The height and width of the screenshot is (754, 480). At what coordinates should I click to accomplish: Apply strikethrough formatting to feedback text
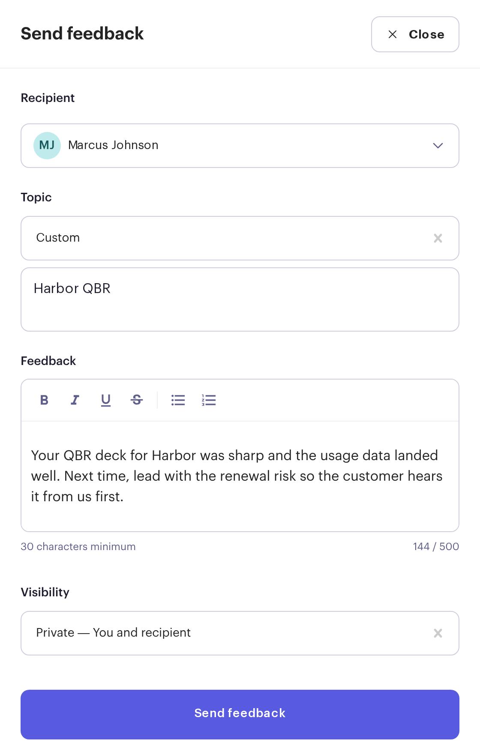tap(137, 400)
